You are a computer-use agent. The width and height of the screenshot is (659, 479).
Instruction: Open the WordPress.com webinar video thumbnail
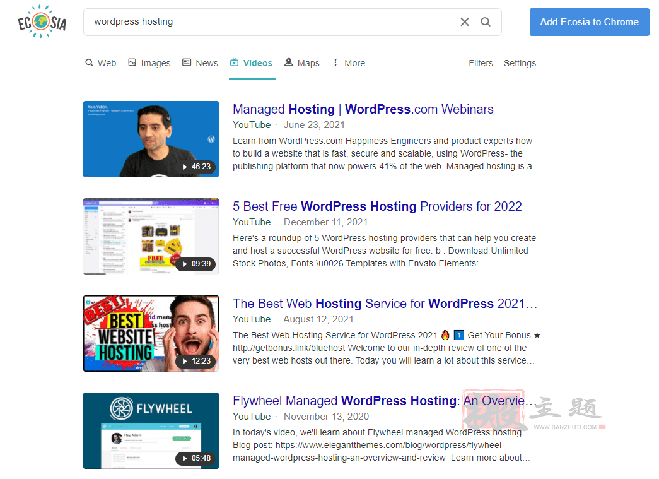(x=151, y=139)
